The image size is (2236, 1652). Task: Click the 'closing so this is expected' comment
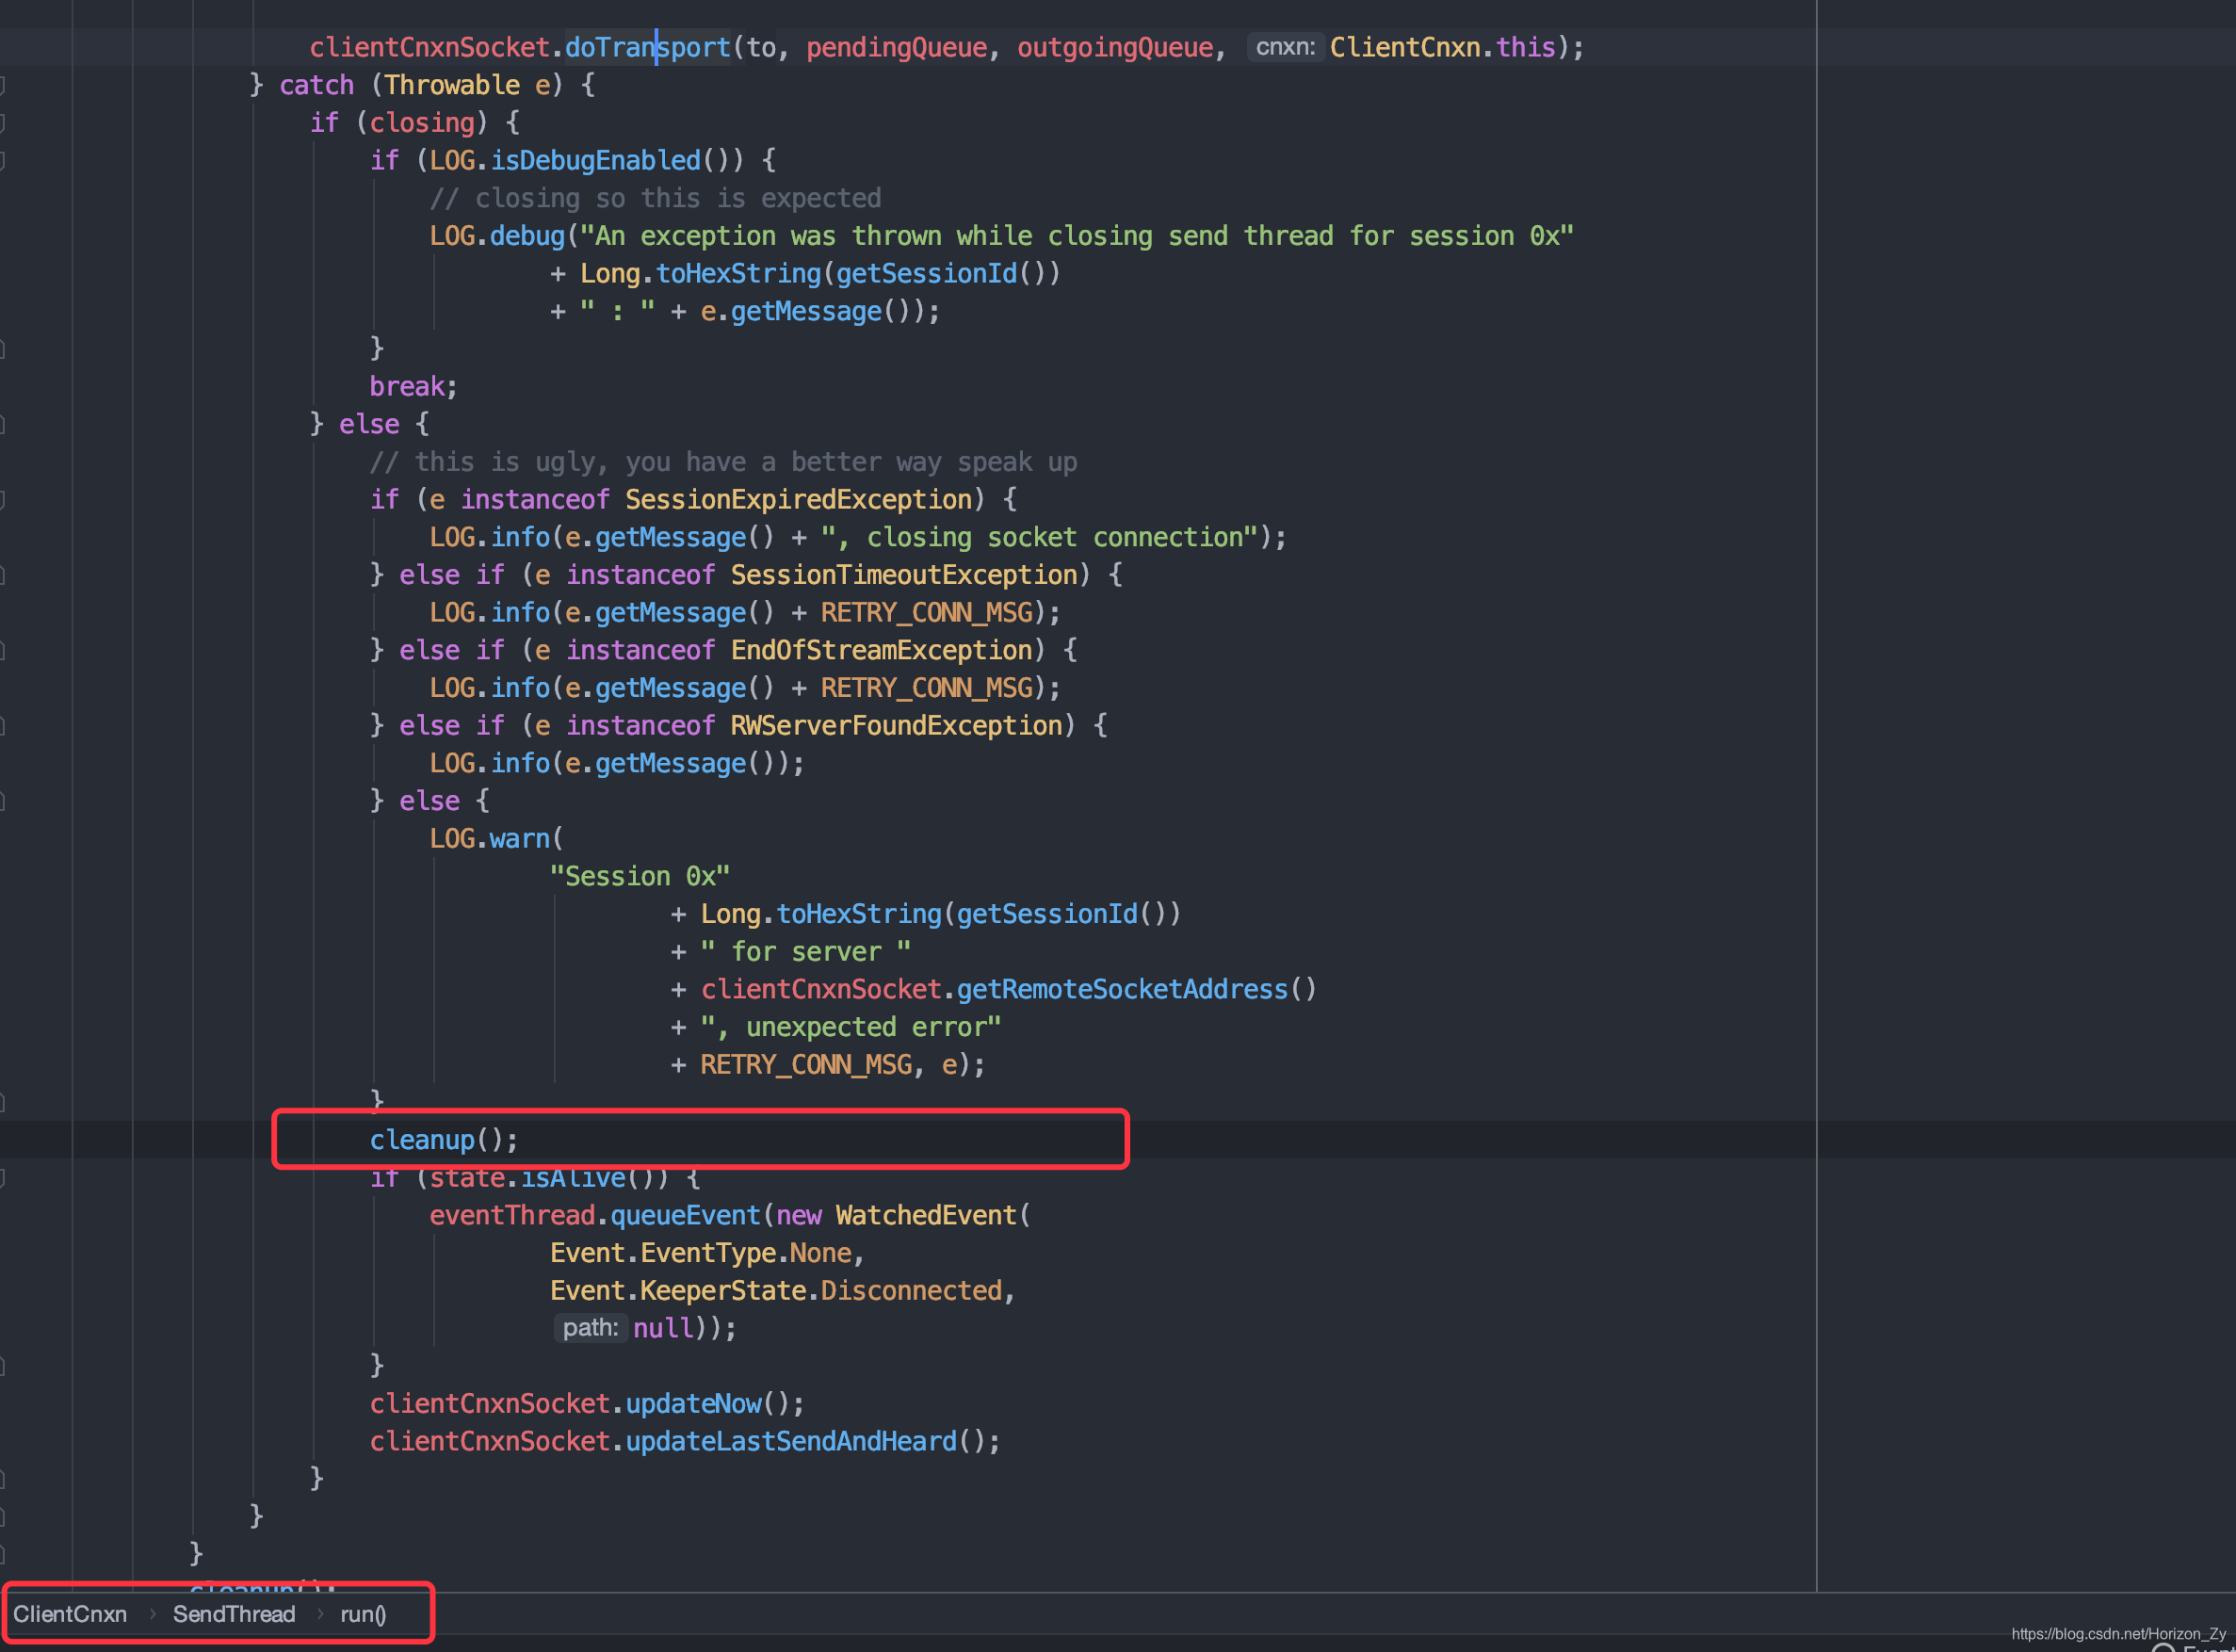pyautogui.click(x=656, y=198)
